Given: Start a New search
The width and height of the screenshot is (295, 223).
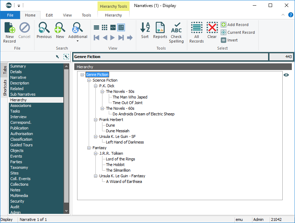Looking at the screenshot, I should coord(60,32).
